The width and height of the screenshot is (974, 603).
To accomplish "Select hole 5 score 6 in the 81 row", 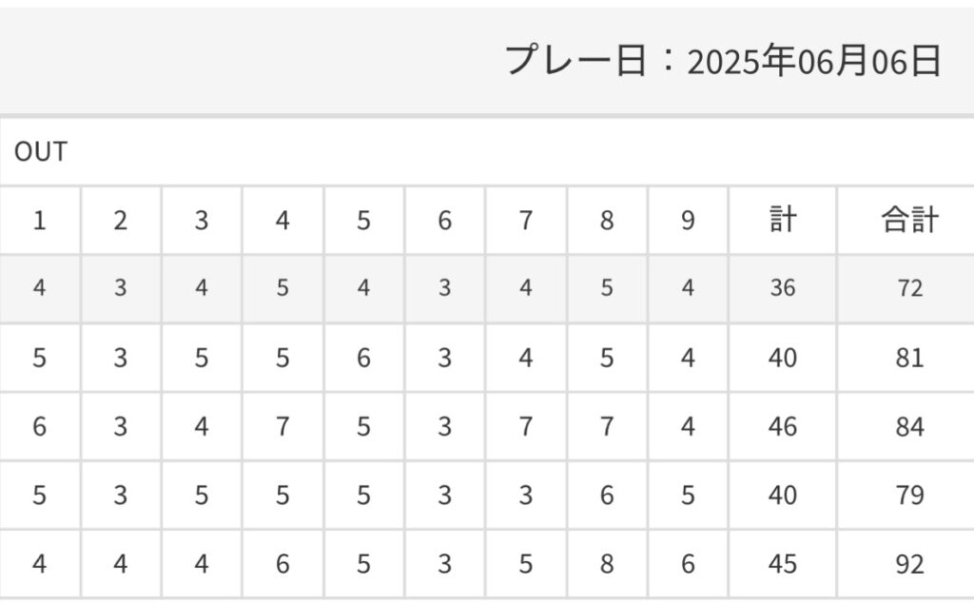I will coord(363,358).
